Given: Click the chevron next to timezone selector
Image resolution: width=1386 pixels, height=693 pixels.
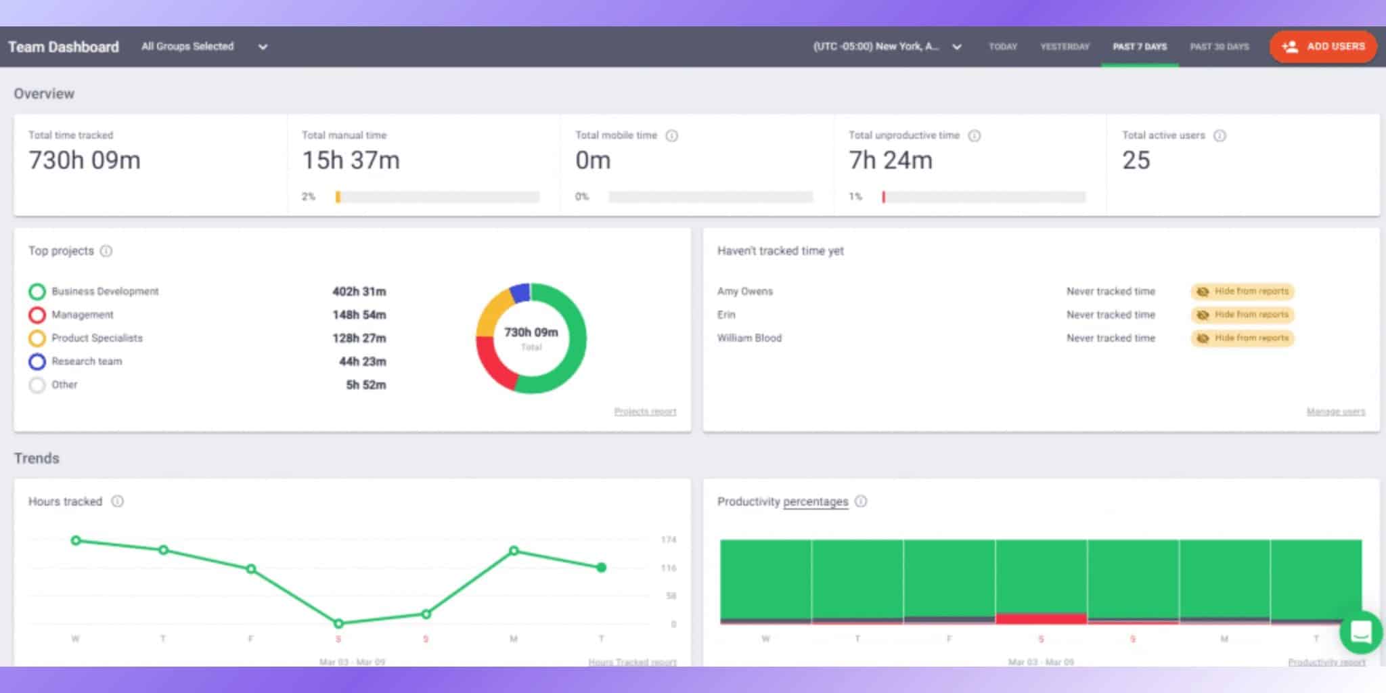Looking at the screenshot, I should tap(957, 47).
